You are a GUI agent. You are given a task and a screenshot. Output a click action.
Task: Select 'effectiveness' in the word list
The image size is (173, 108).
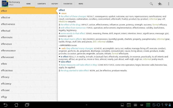[29, 24]
